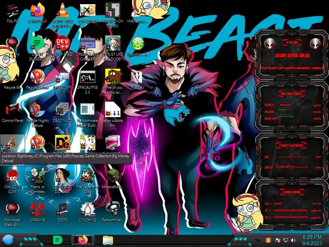This screenshot has height=247, width=329.
Task: Click the RAM usage bar in widget
Action: pos(282,110)
